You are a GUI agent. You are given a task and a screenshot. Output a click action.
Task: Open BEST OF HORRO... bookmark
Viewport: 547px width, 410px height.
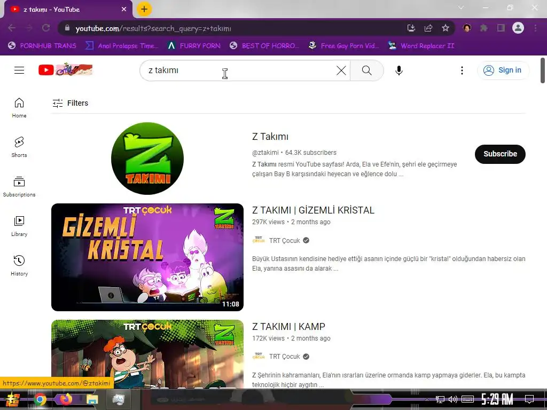click(x=264, y=46)
